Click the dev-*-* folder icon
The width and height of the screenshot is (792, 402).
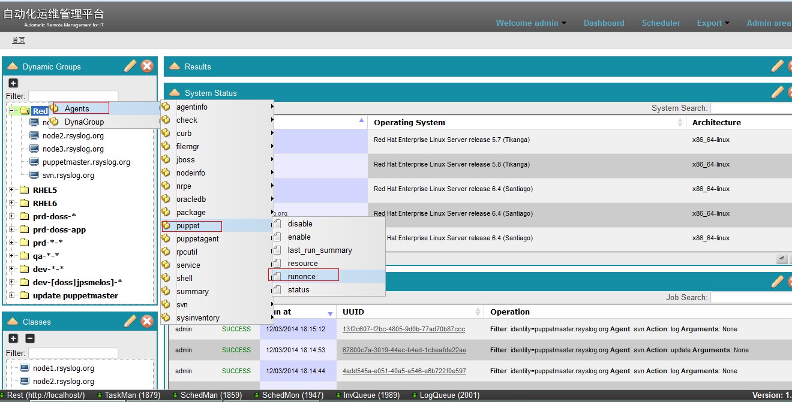[24, 269]
